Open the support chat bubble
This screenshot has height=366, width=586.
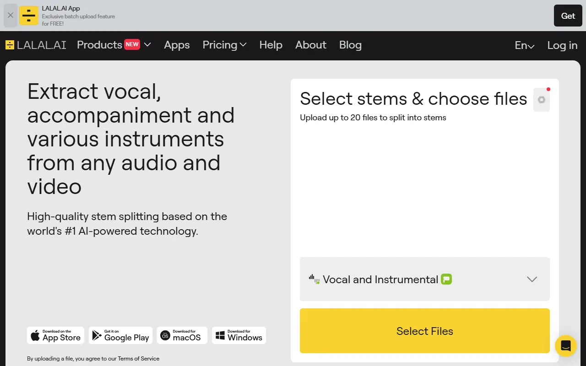pos(565,346)
